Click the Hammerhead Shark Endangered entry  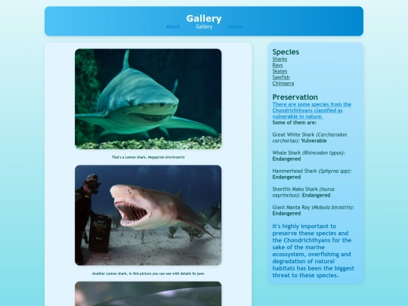[x=312, y=174]
